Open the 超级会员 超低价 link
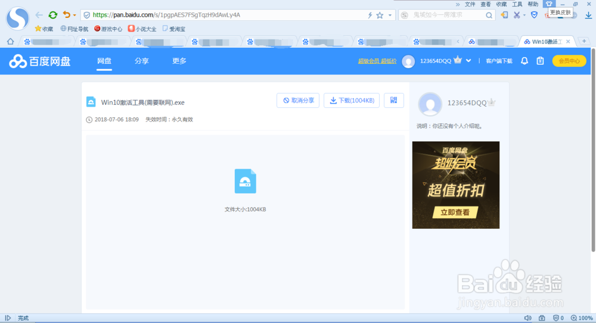The height and width of the screenshot is (323, 596). 377,61
